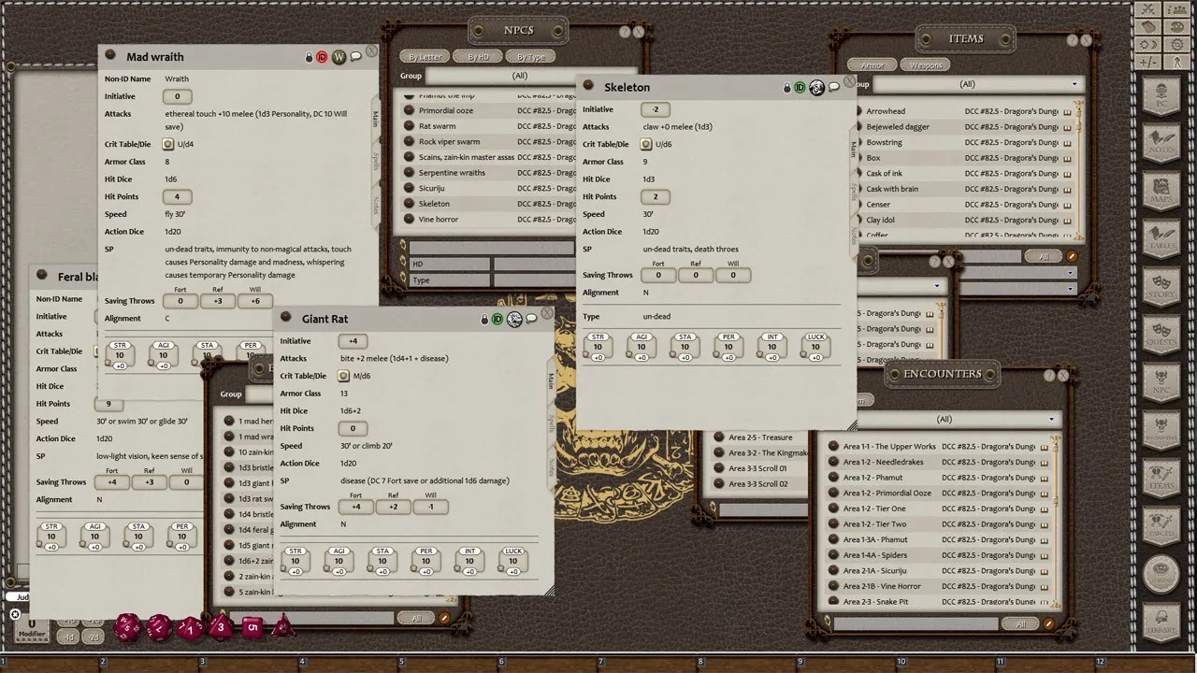Toggle list edit mode in Encounters window

click(1049, 623)
